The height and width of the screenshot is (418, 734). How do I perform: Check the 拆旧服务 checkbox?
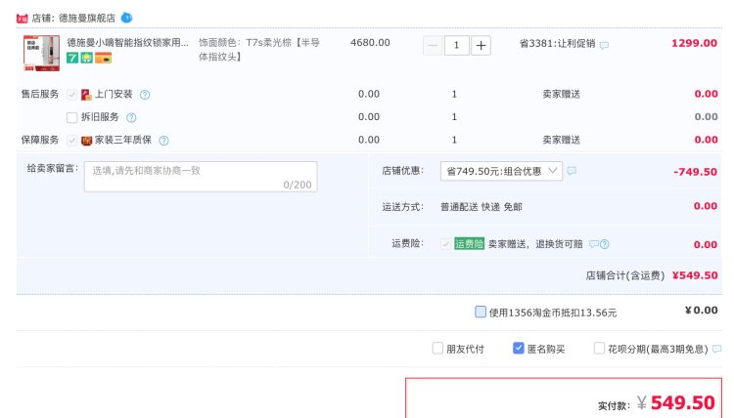click(71, 118)
